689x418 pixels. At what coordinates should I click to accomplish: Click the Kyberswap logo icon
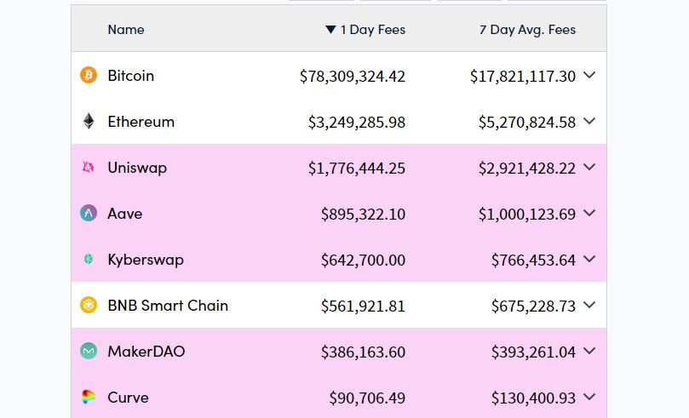click(x=89, y=260)
